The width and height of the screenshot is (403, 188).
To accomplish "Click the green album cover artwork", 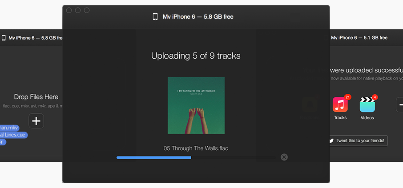I will 196,105.
